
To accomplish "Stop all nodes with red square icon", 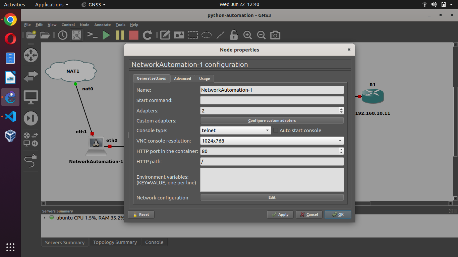I will 134,35.
